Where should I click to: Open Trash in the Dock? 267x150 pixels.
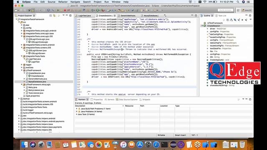coord(242,145)
